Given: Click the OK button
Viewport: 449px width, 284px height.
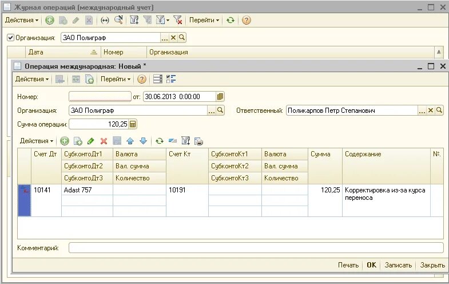Looking at the screenshot, I should point(371,265).
